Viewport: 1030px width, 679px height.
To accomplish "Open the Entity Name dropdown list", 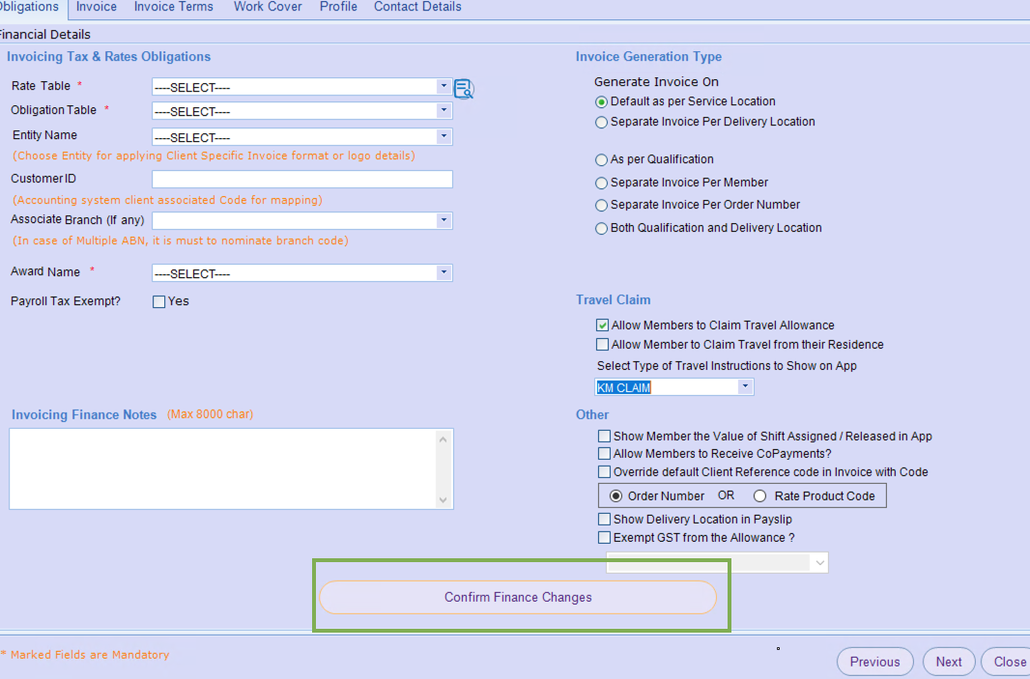I will [x=301, y=137].
